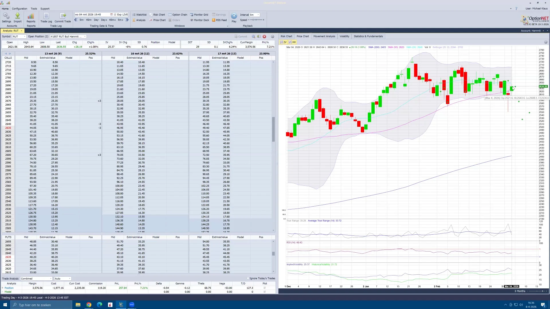Open Google Chrome from the taskbar

click(x=89, y=305)
